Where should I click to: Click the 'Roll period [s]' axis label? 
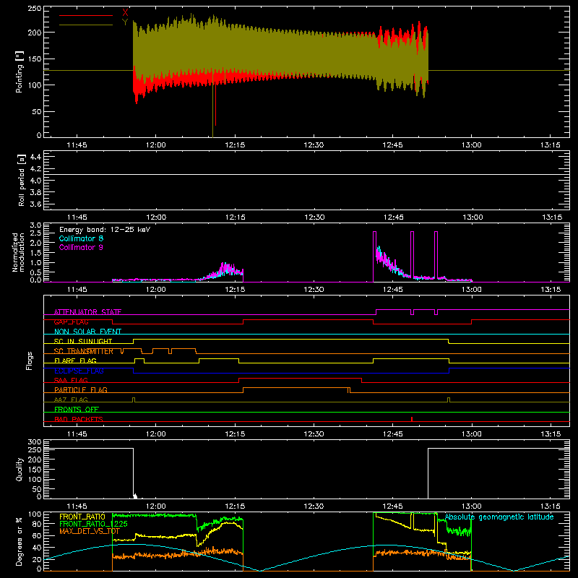click(x=22, y=180)
